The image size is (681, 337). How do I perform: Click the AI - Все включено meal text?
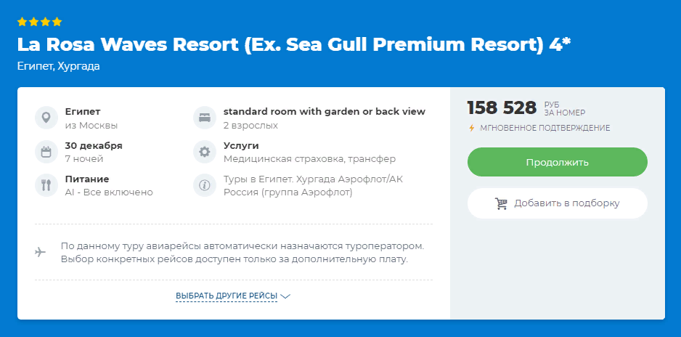coord(109,192)
